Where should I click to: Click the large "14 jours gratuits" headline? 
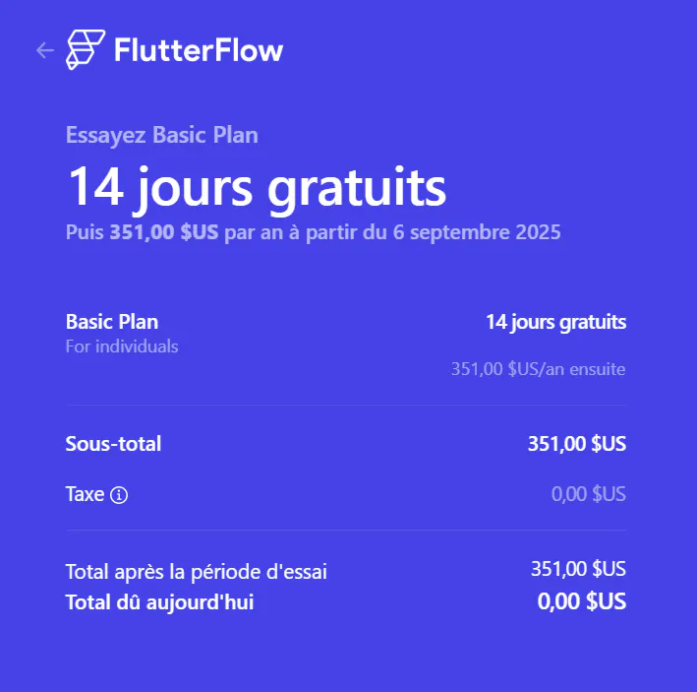(x=257, y=187)
